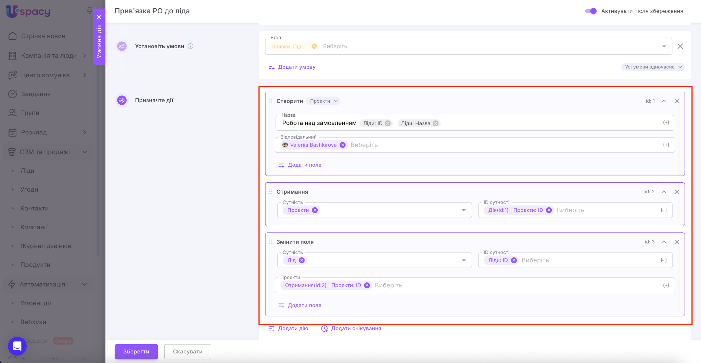Open 'Ліди' in the sidebar

pos(27,171)
